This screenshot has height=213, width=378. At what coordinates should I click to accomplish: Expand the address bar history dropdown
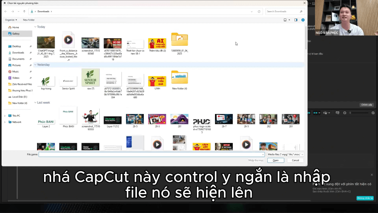click(x=252, y=11)
